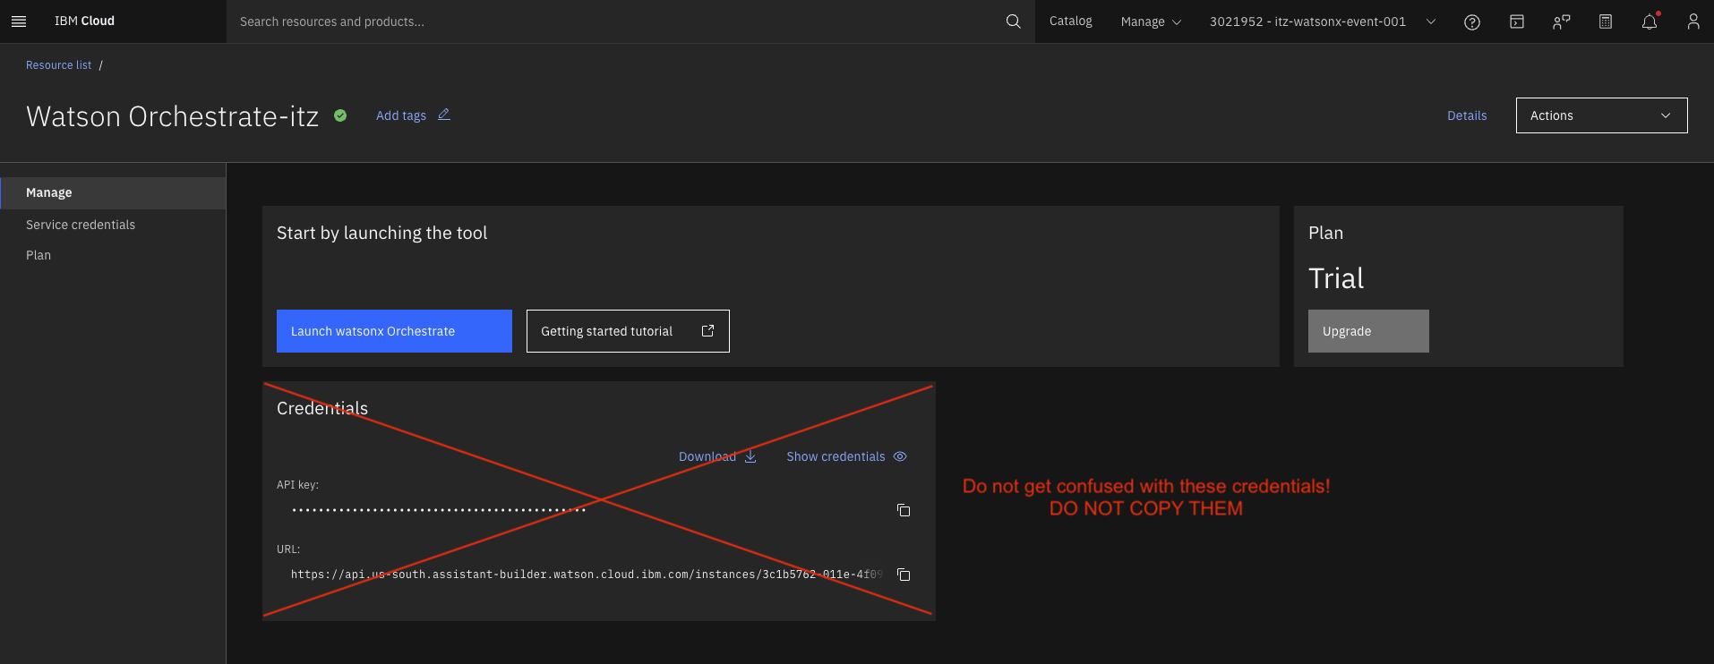Click the IBM Cloud logo text
Image resolution: width=1714 pixels, height=664 pixels.
84,21
